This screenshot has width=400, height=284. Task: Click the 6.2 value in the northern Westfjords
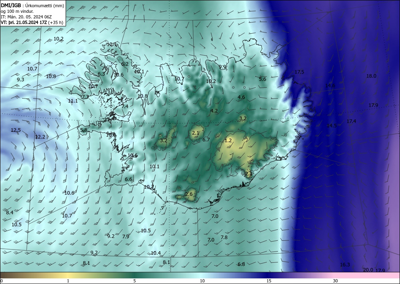[125, 64]
